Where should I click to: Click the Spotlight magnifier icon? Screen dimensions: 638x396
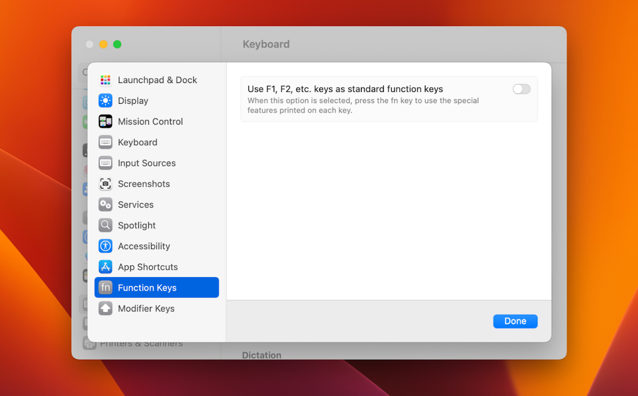(105, 225)
